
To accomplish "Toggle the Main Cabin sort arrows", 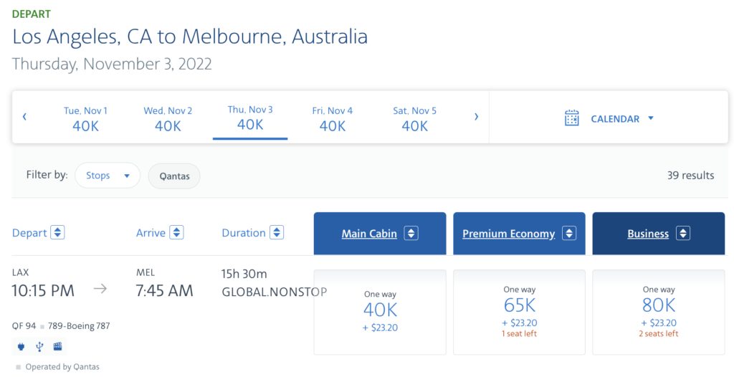I will pyautogui.click(x=411, y=233).
